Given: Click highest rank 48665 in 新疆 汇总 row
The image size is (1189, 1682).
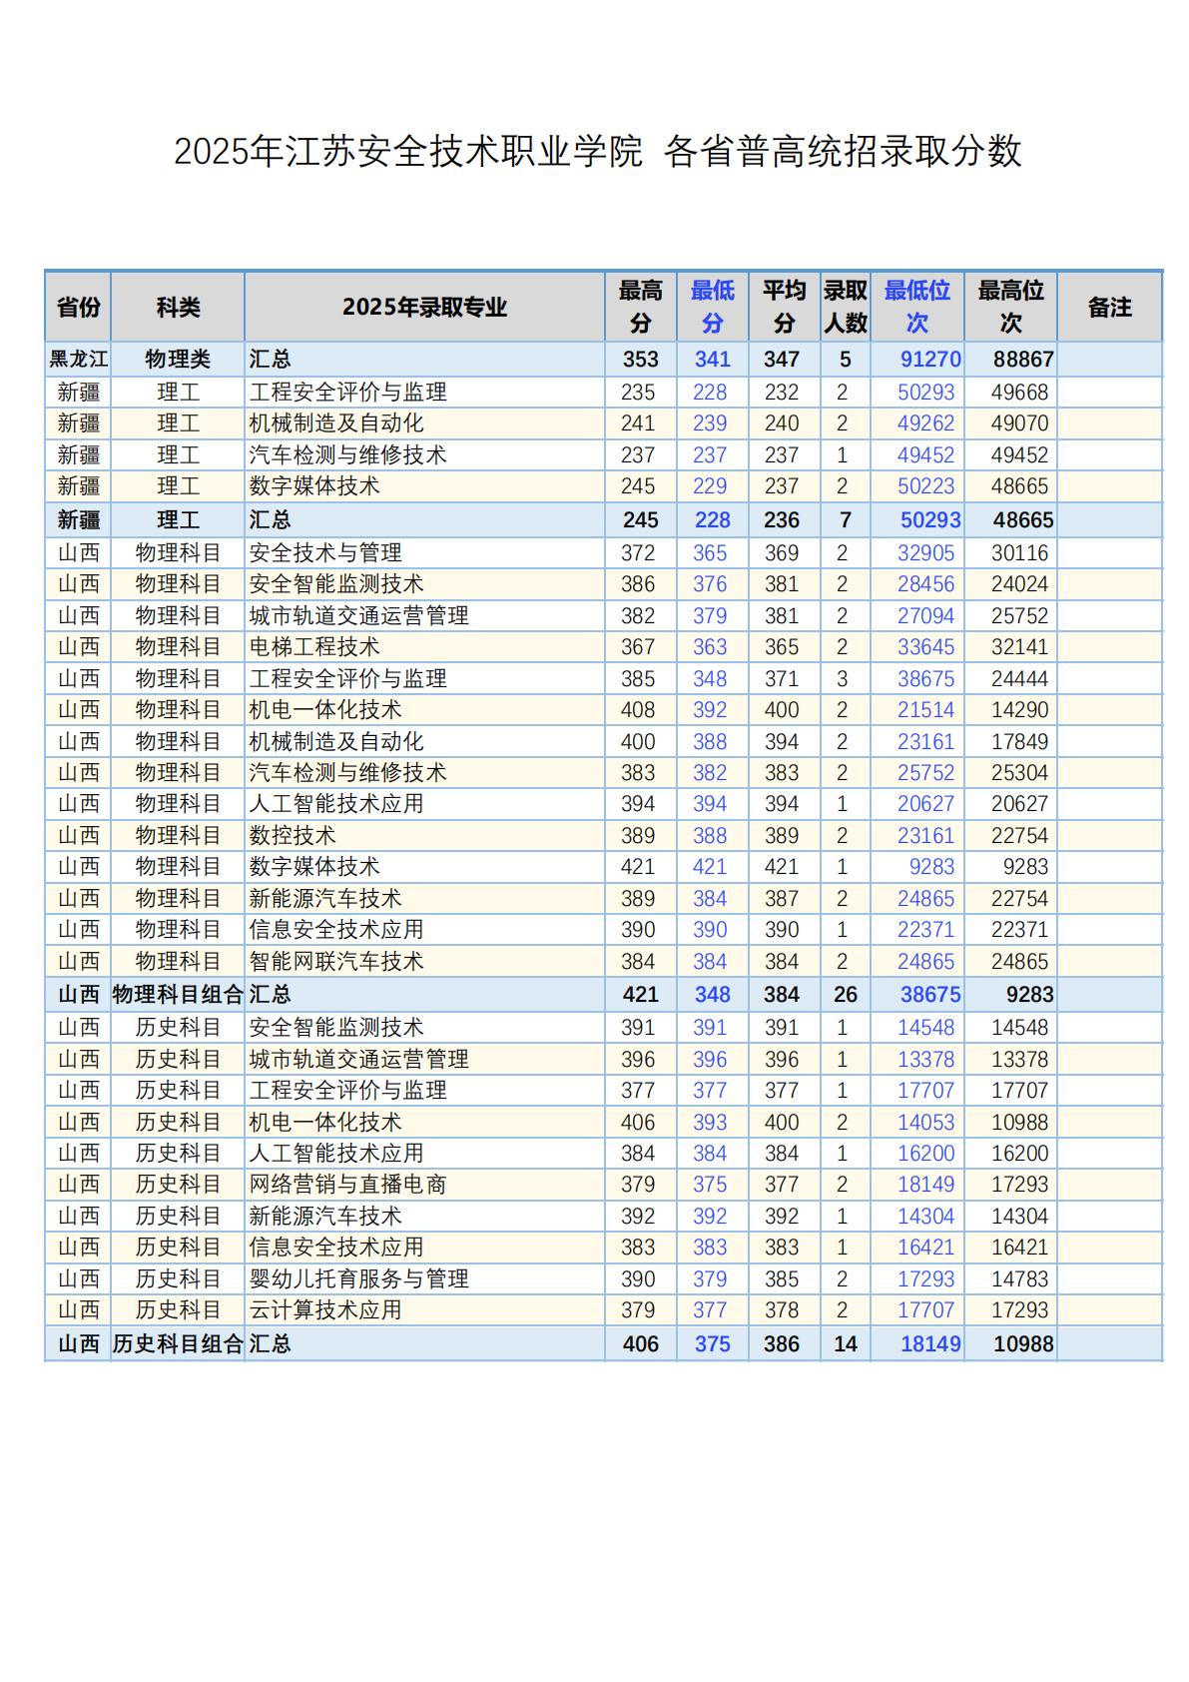Looking at the screenshot, I should pyautogui.click(x=1023, y=520).
